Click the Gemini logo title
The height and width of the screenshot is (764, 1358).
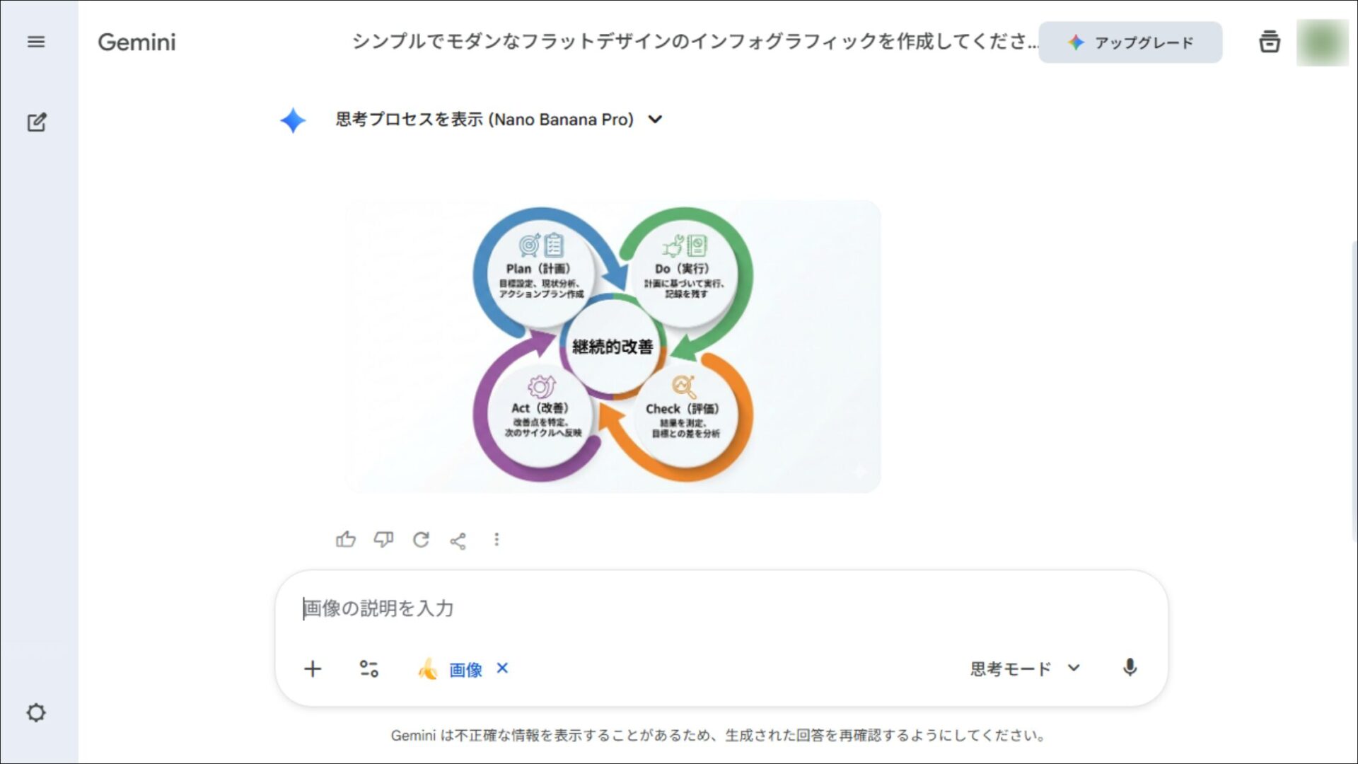(137, 42)
